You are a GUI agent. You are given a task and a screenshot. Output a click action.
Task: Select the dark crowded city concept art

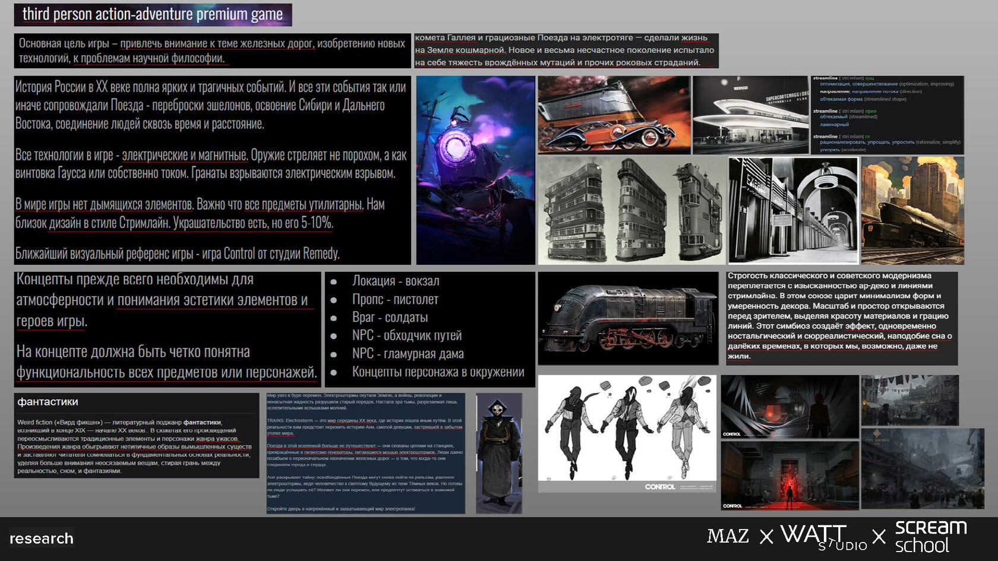[923, 468]
